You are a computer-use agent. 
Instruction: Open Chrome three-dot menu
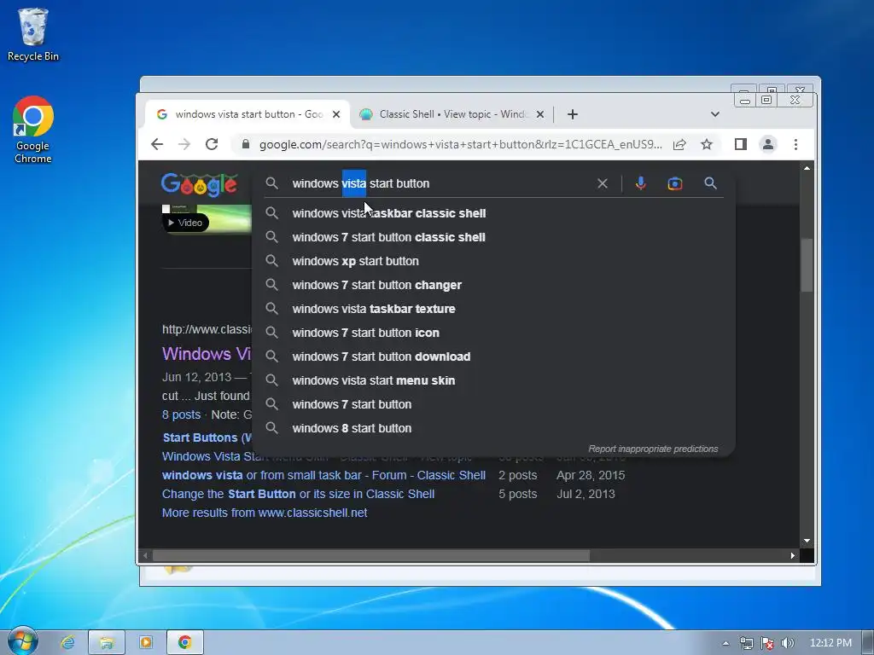[796, 144]
